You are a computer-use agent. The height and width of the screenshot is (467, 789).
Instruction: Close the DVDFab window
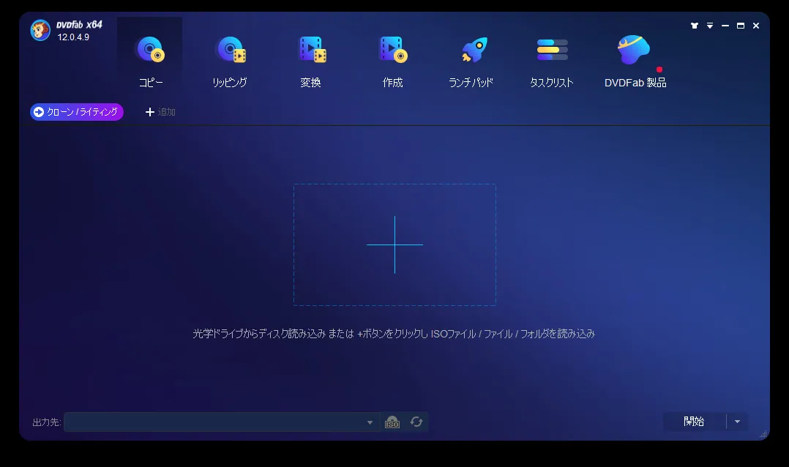756,26
